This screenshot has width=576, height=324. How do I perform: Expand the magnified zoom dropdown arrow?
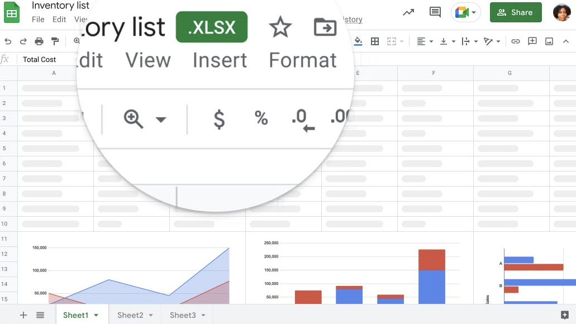(160, 120)
